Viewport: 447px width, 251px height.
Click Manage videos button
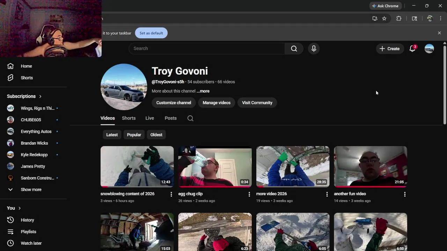click(217, 102)
